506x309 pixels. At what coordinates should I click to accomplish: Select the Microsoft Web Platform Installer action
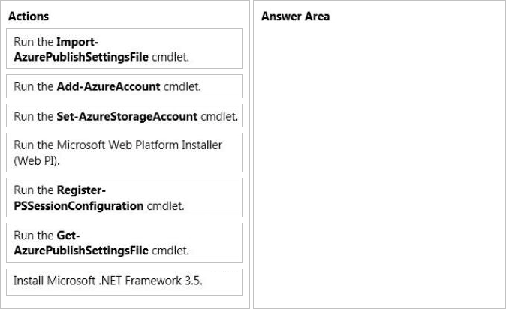(x=125, y=152)
